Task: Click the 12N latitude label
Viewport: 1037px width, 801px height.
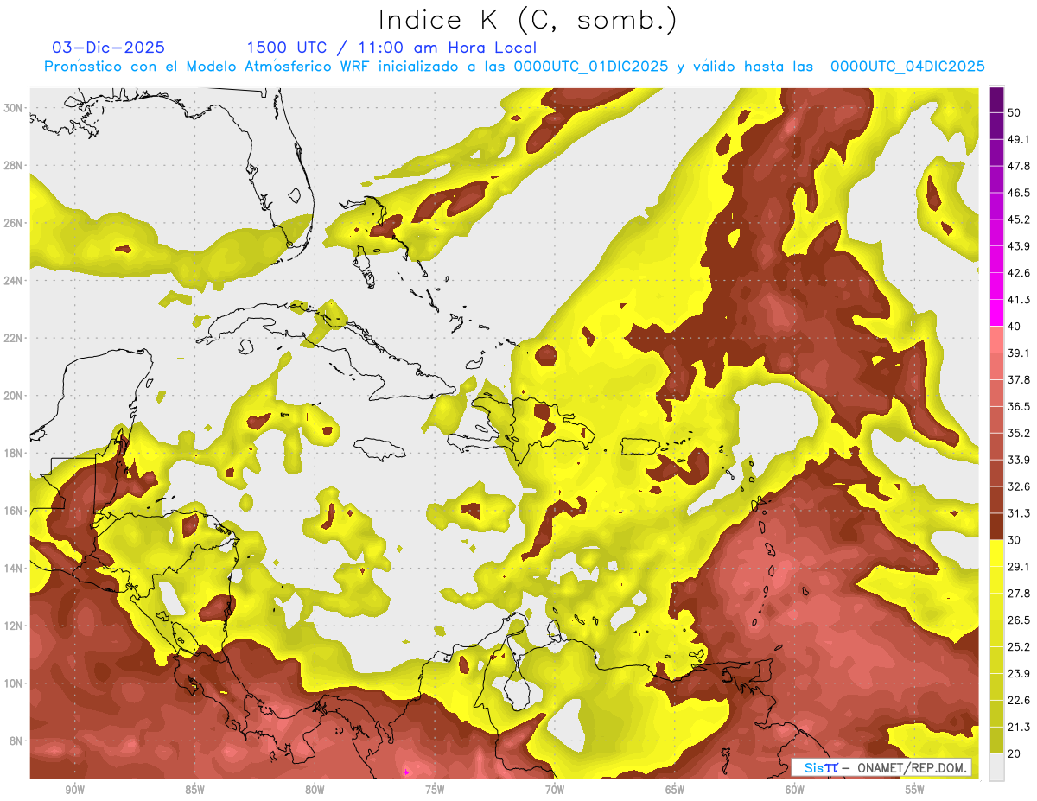Action: (x=14, y=626)
